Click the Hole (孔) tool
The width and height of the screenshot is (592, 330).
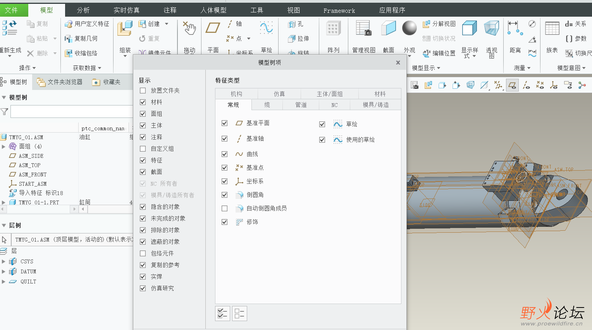296,24
